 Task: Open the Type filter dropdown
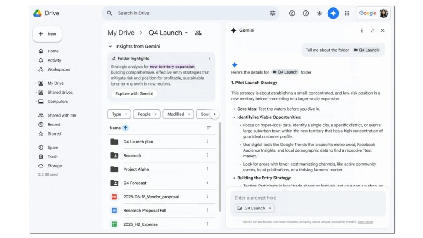pyautogui.click(x=119, y=114)
